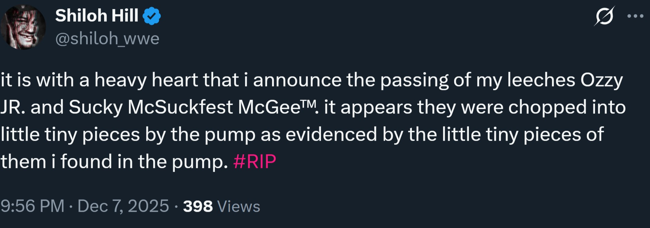Click the blue verified checkmark badge
Screen dimensions: 650x228
pos(152,16)
